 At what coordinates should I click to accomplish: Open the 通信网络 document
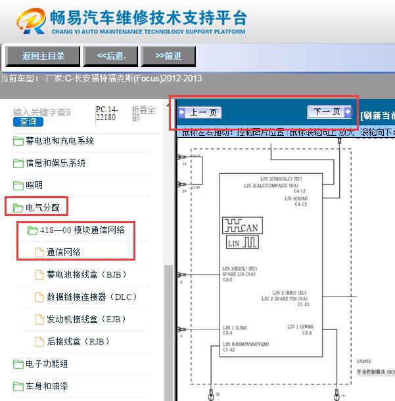coord(64,252)
